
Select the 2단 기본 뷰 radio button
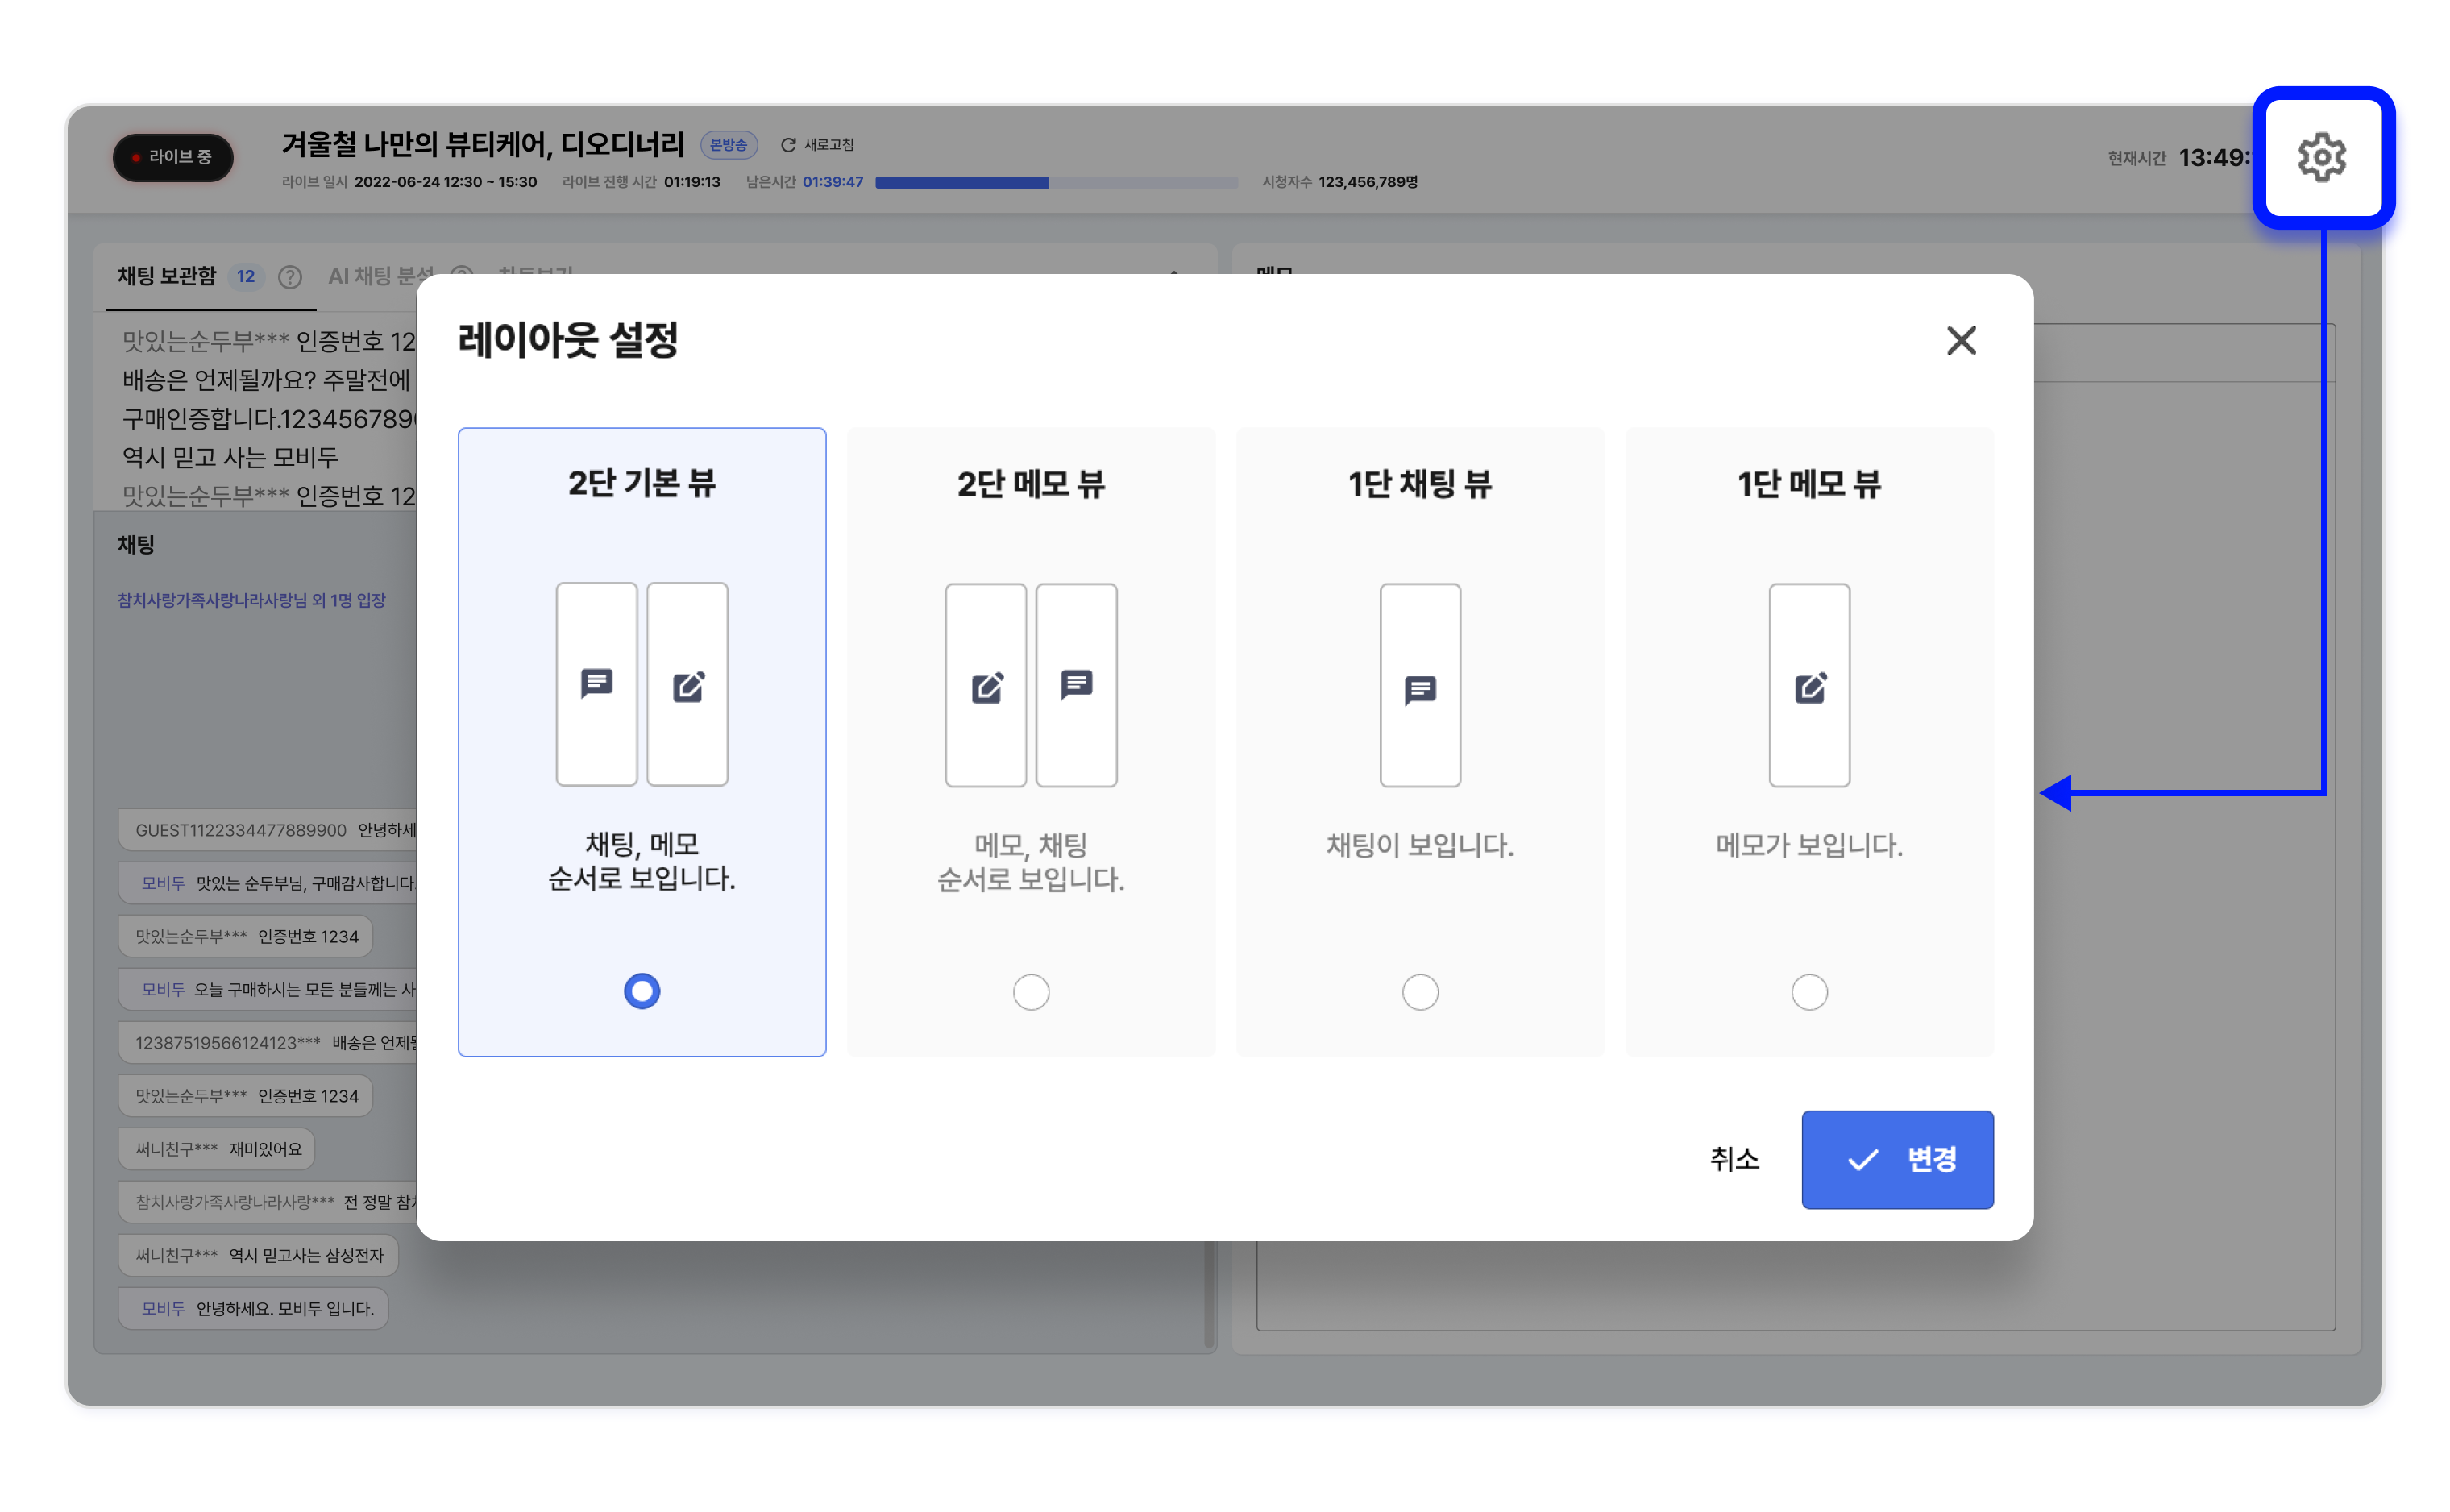point(642,990)
